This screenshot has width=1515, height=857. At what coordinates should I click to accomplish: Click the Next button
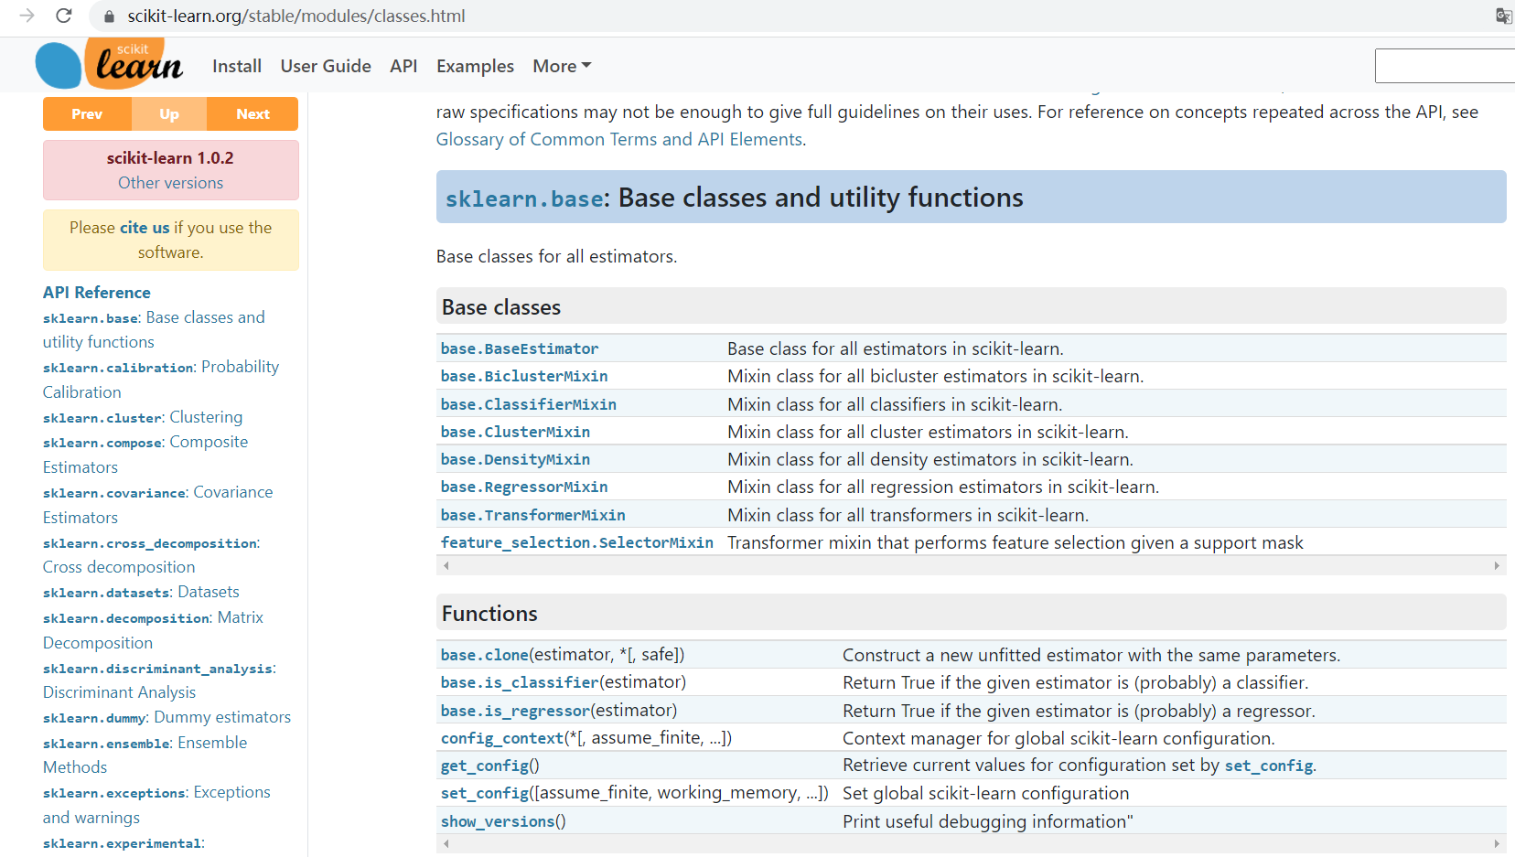[252, 113]
